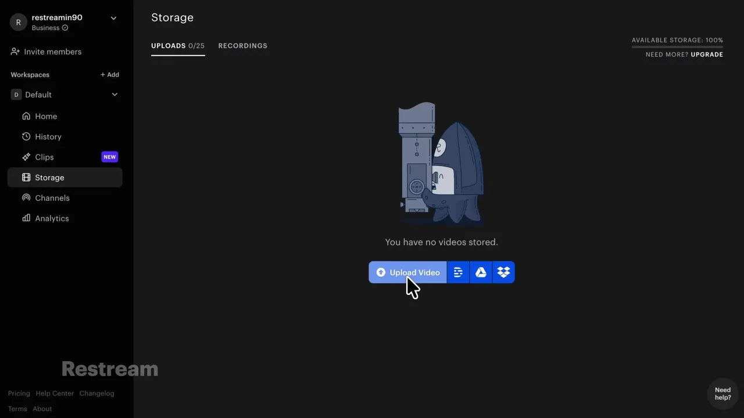This screenshot has width=744, height=418.
Task: Click the D workspace badge icon
Action: point(16,95)
